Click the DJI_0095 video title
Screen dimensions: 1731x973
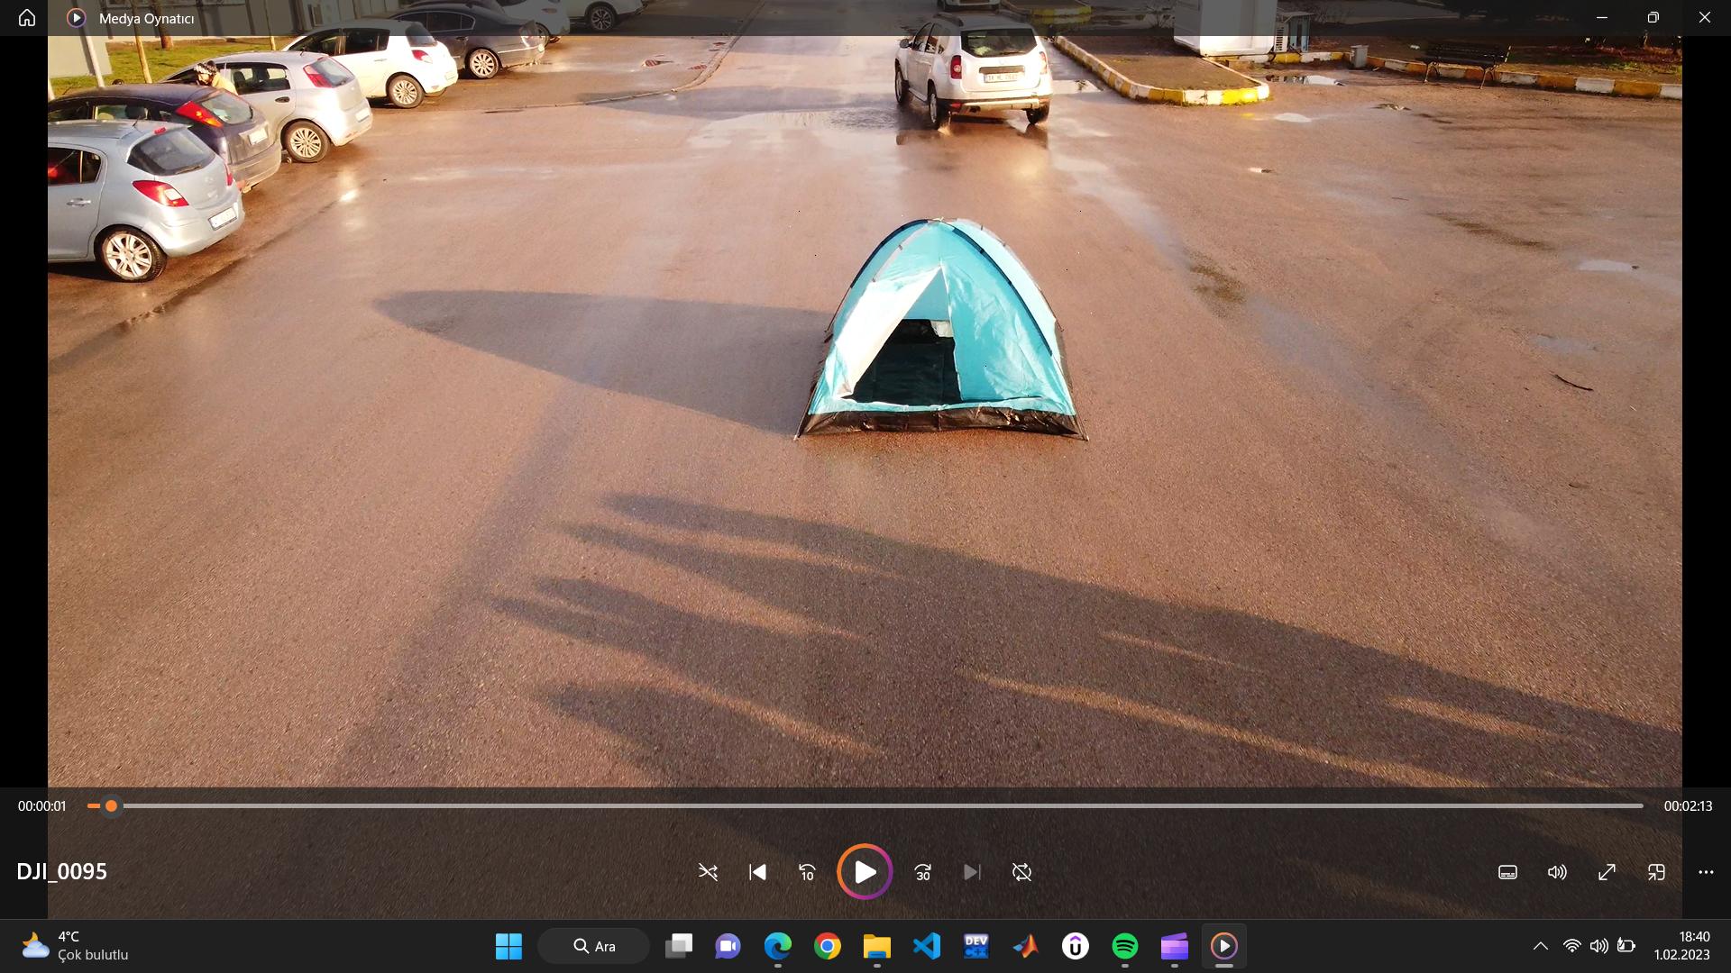[61, 871]
